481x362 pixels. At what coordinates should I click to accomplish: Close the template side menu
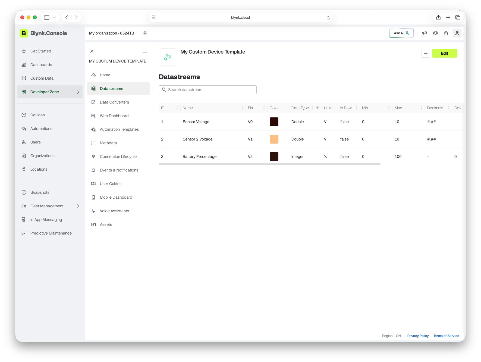(x=92, y=51)
